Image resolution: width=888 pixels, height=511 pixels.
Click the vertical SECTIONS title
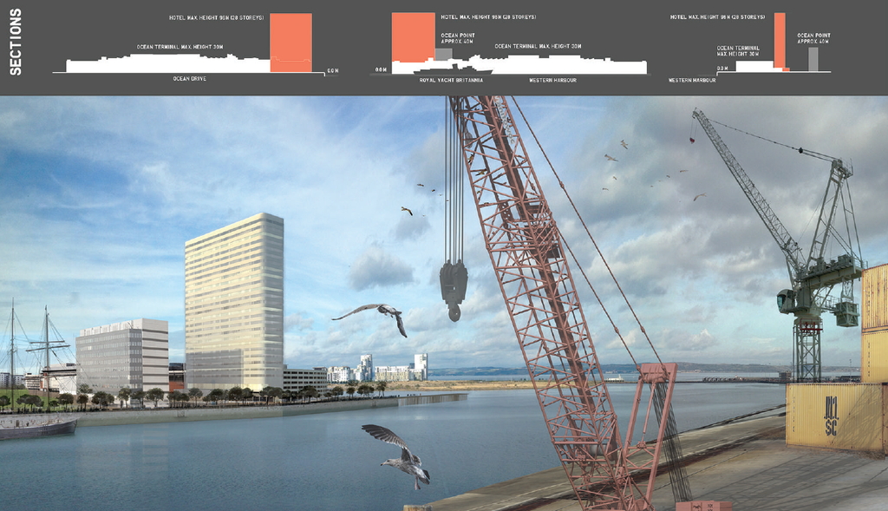(x=16, y=41)
